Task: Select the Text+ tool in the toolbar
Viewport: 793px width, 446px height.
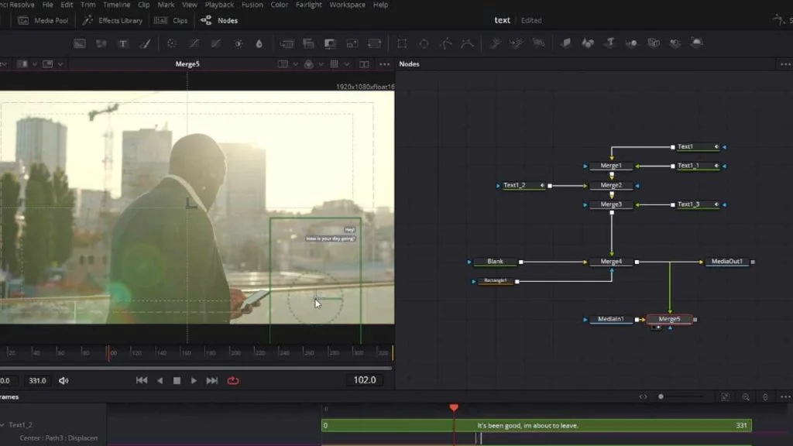Action: 124,44
